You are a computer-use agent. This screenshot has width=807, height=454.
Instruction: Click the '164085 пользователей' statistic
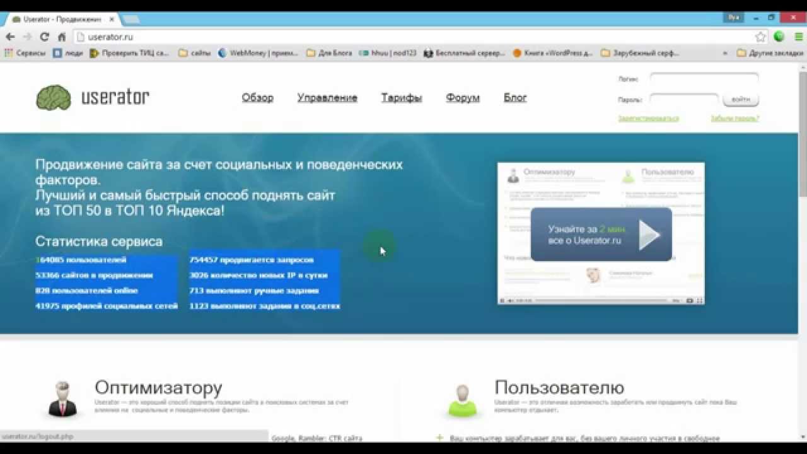81,260
